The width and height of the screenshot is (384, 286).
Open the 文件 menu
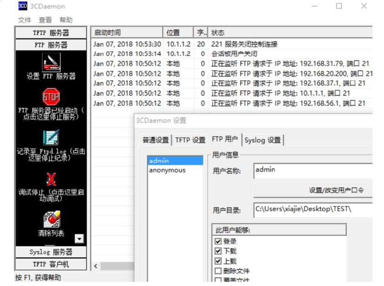(25, 20)
